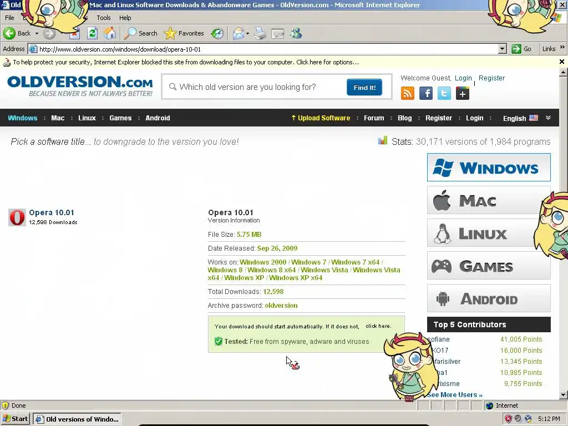The image size is (568, 426).
Task: Click See More Users link
Action: click(x=455, y=395)
